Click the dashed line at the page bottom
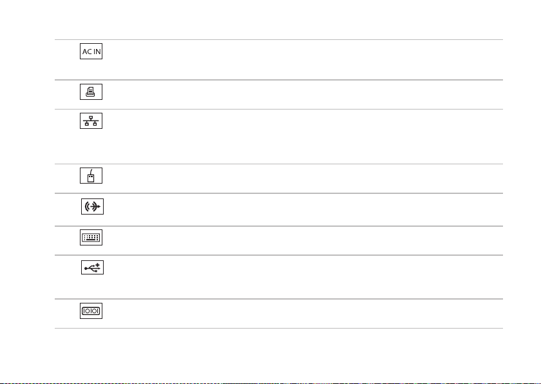 pyautogui.click(x=270, y=383)
